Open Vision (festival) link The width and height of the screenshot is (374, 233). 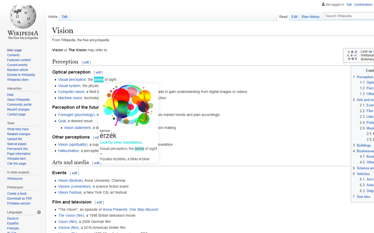tap(70, 181)
